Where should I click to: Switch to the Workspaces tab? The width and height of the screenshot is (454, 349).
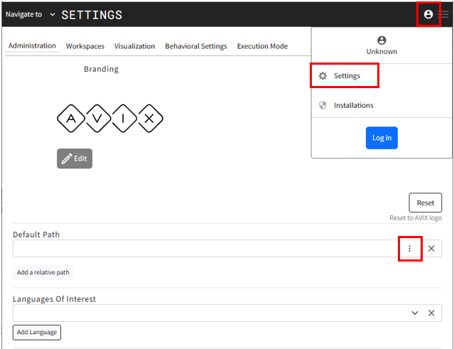85,46
